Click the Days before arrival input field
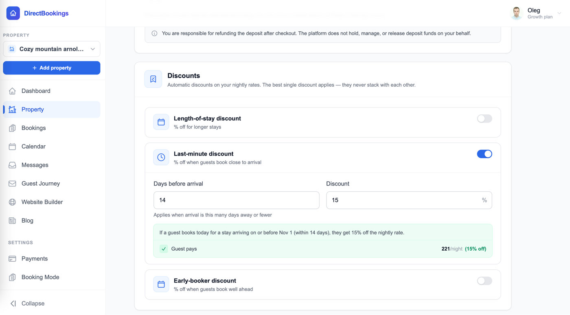This screenshot has width=570, height=315. point(237,200)
